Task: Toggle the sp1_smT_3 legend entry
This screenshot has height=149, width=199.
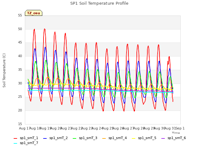Action: (x=85, y=138)
